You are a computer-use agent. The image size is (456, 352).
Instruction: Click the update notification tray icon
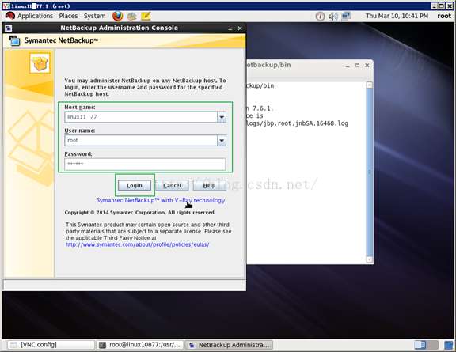pos(320,17)
